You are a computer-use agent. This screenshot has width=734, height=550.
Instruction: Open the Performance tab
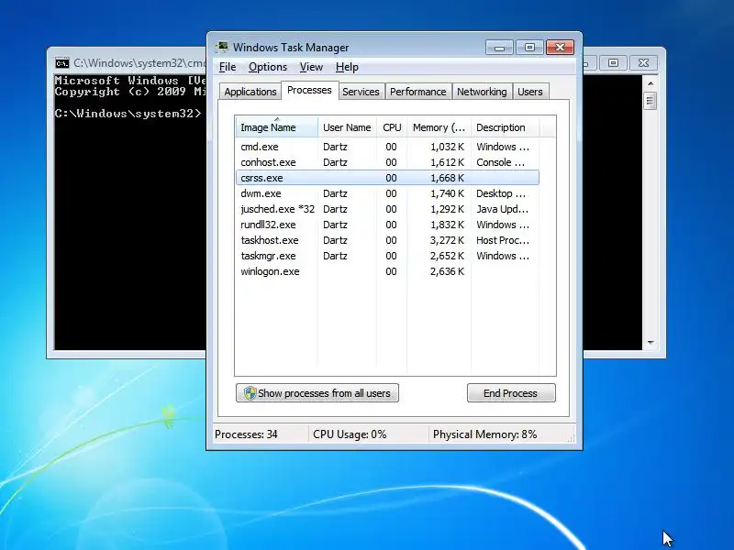(x=418, y=92)
